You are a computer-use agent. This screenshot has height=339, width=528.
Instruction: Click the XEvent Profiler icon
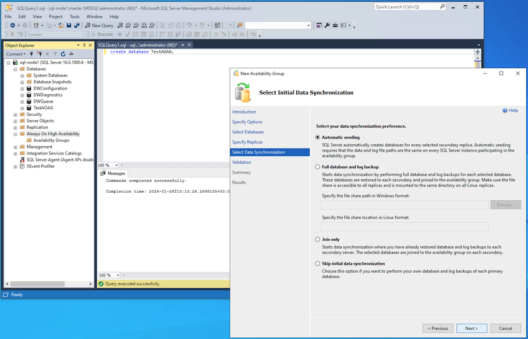pyautogui.click(x=22, y=166)
